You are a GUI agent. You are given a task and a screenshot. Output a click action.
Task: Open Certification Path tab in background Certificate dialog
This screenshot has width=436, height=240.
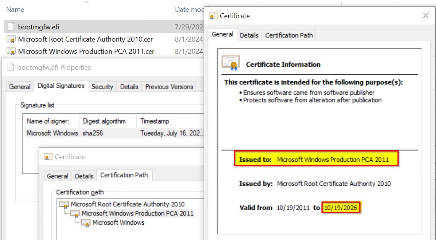tap(124, 175)
